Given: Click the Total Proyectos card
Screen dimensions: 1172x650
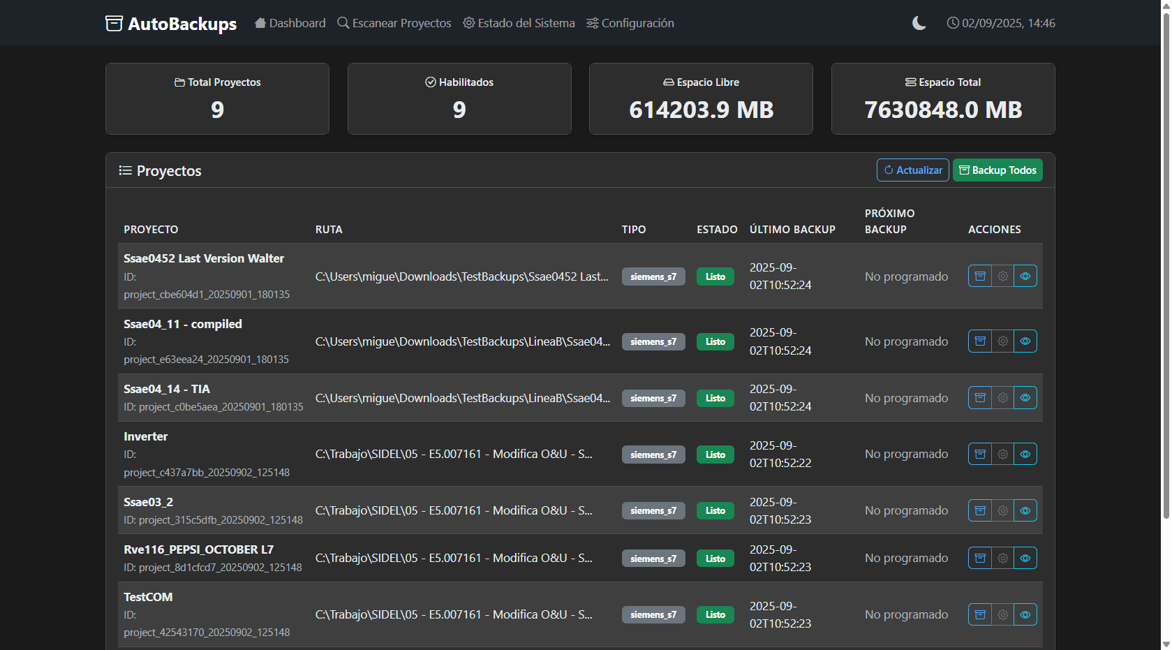Looking at the screenshot, I should click(x=217, y=98).
